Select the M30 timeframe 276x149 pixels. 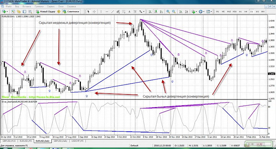tap(235, 12)
